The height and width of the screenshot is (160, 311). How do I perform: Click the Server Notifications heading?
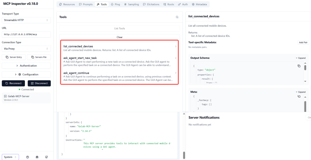pyautogui.click(x=204, y=118)
